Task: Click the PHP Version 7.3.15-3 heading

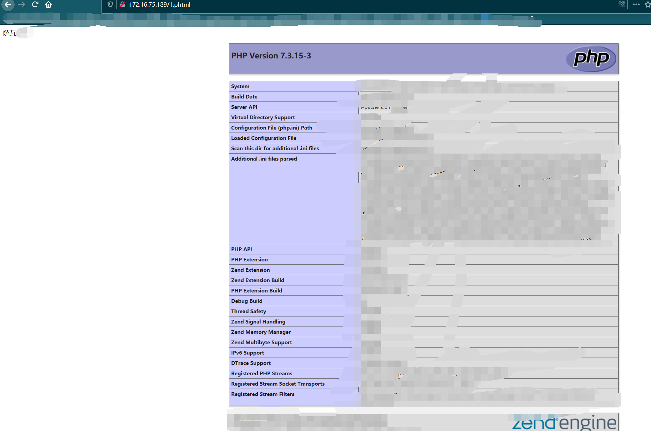Action: (x=271, y=55)
